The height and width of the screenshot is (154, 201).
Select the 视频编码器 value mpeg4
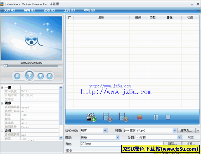click(x=40, y=107)
